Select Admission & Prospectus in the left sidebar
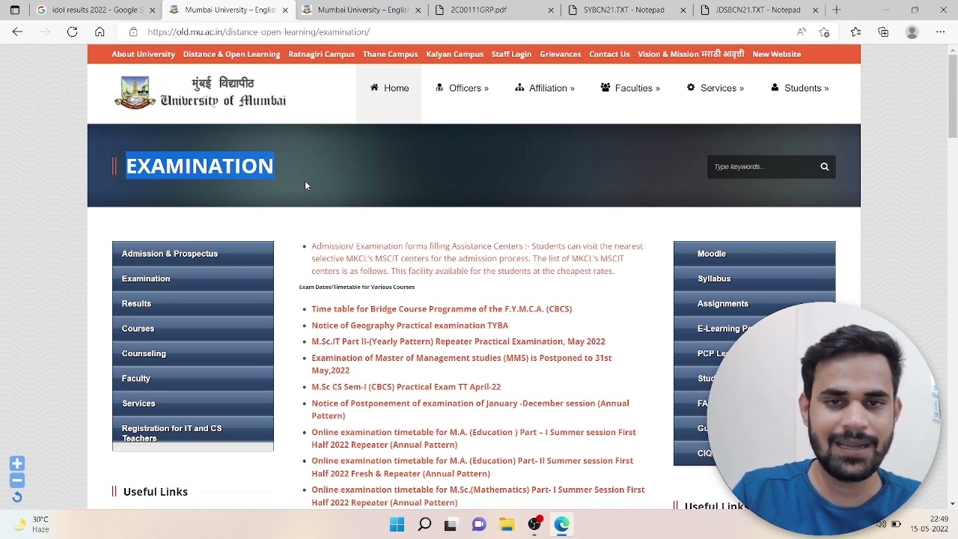The height and width of the screenshot is (539, 958). pyautogui.click(x=193, y=254)
